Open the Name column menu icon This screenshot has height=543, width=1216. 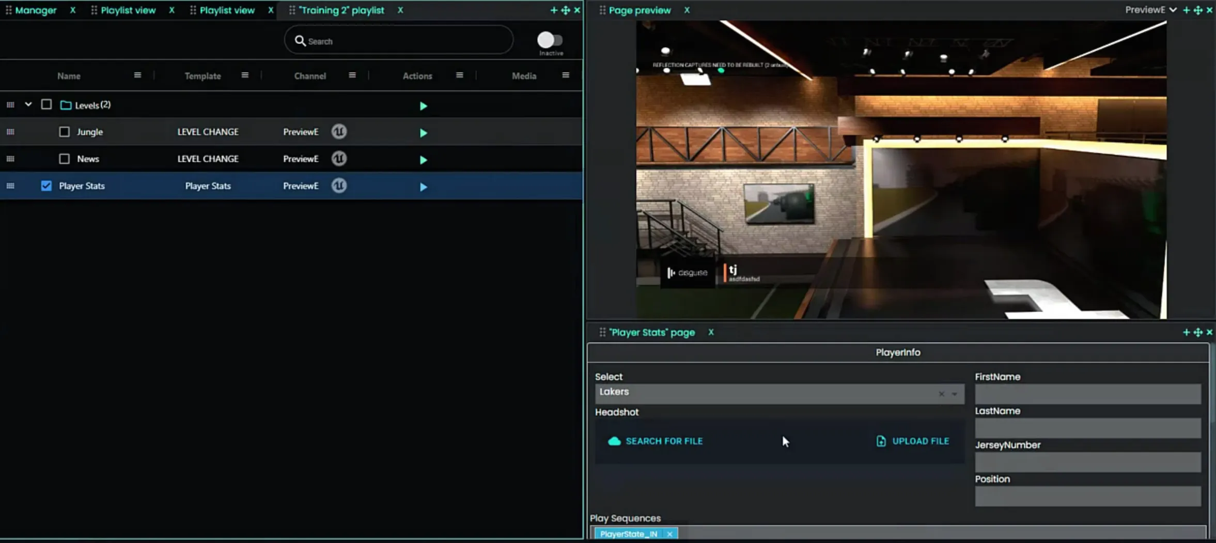coord(137,75)
